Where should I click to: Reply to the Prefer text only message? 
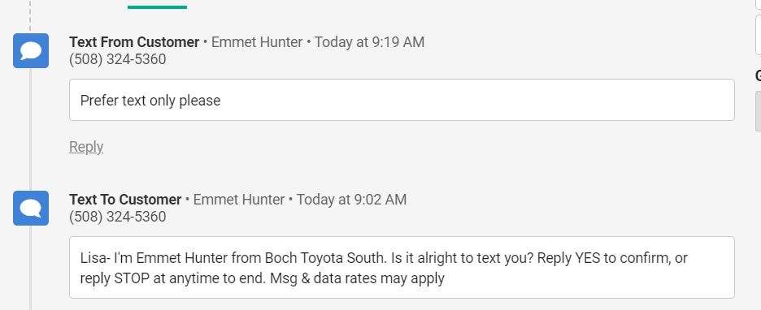coord(86,147)
